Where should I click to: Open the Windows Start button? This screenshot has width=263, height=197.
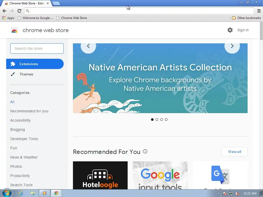click(7, 193)
